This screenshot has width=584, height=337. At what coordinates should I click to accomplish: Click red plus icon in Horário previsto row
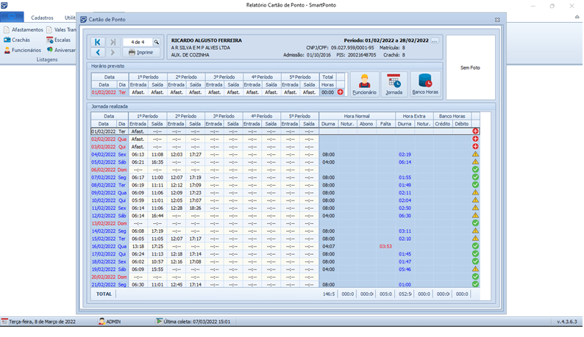pos(341,93)
